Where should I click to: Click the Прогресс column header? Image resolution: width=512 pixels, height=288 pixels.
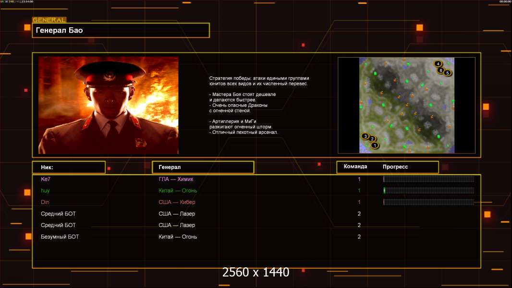(x=395, y=167)
